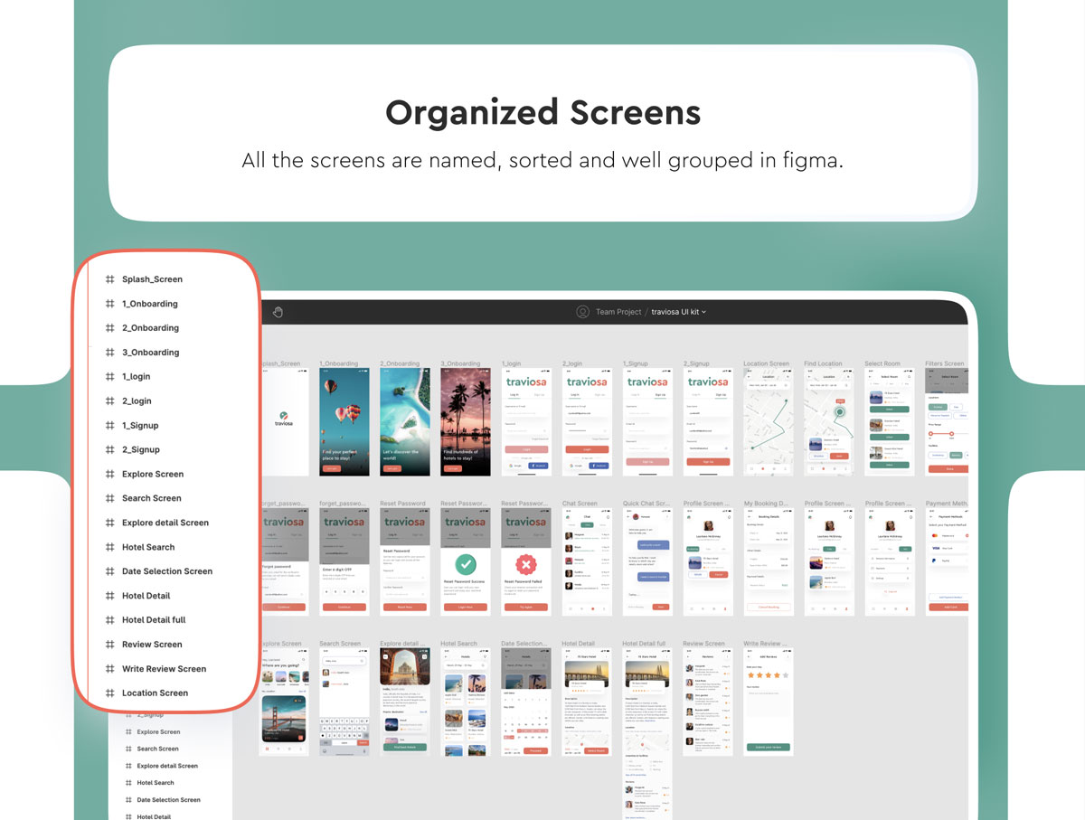This screenshot has width=1085, height=820.
Task: Click the gray fifth star in Write Review frame
Action: coord(786,674)
